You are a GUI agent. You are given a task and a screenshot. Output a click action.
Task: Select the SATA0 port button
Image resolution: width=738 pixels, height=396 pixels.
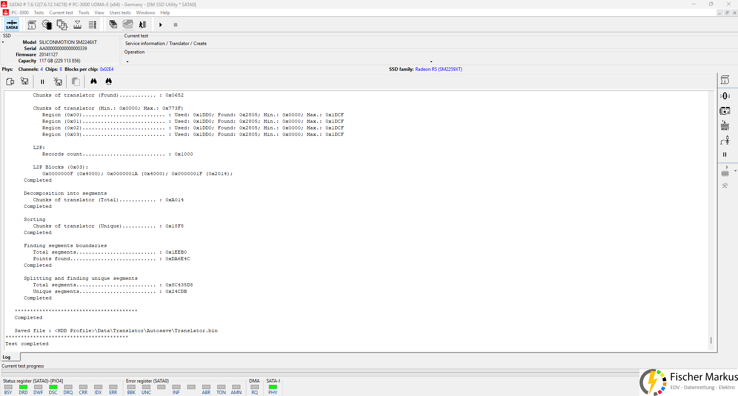[12, 25]
